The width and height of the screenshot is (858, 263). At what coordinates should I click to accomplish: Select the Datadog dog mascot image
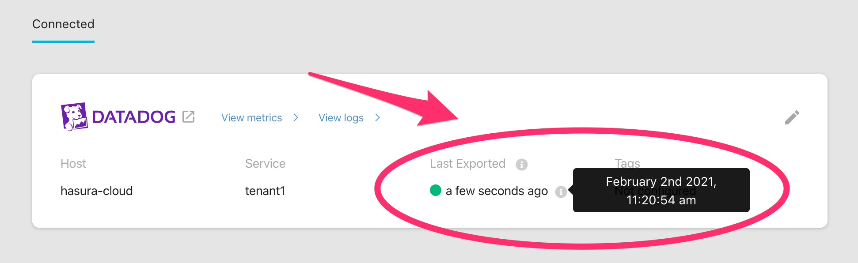[x=74, y=116]
